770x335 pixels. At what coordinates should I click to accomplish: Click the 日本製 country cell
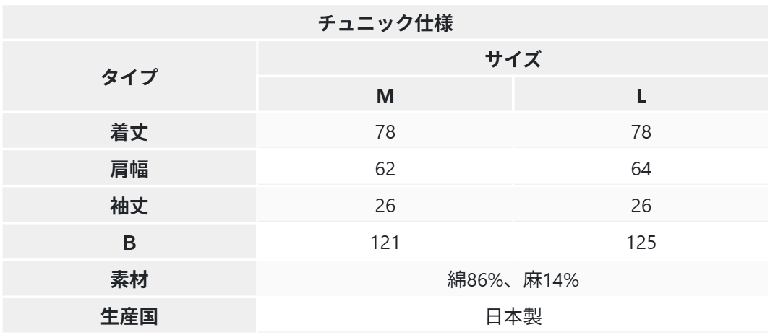513,316
